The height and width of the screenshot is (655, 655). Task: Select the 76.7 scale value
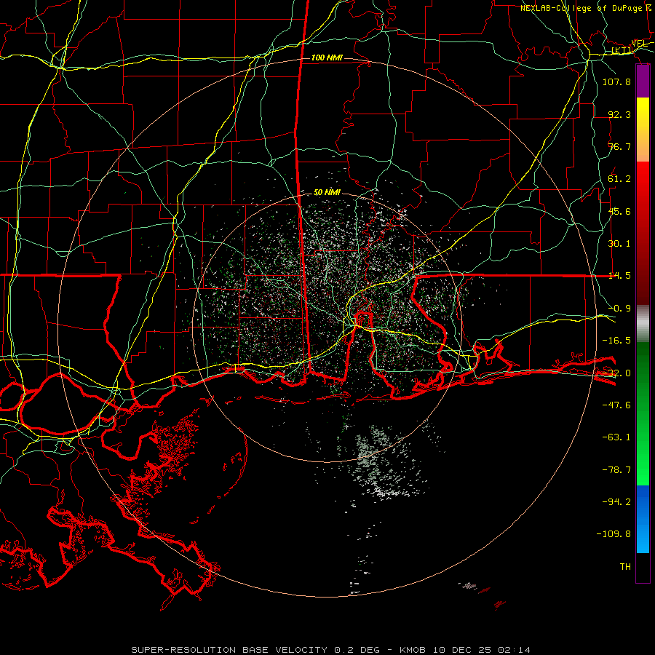pos(619,146)
